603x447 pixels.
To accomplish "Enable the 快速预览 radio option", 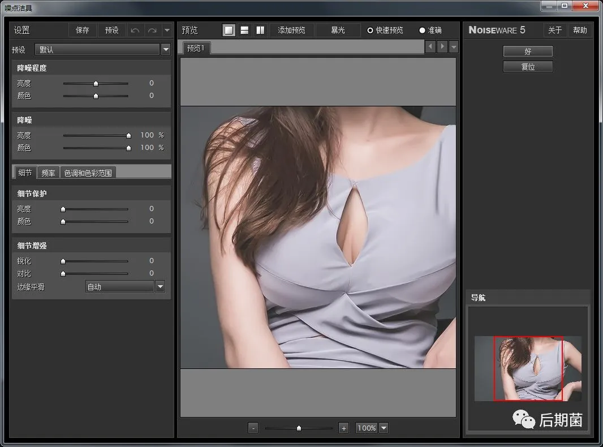I will click(x=371, y=31).
